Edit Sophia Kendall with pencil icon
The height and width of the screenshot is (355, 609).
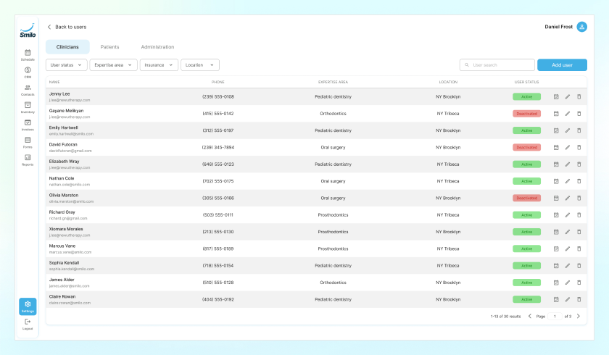point(568,266)
